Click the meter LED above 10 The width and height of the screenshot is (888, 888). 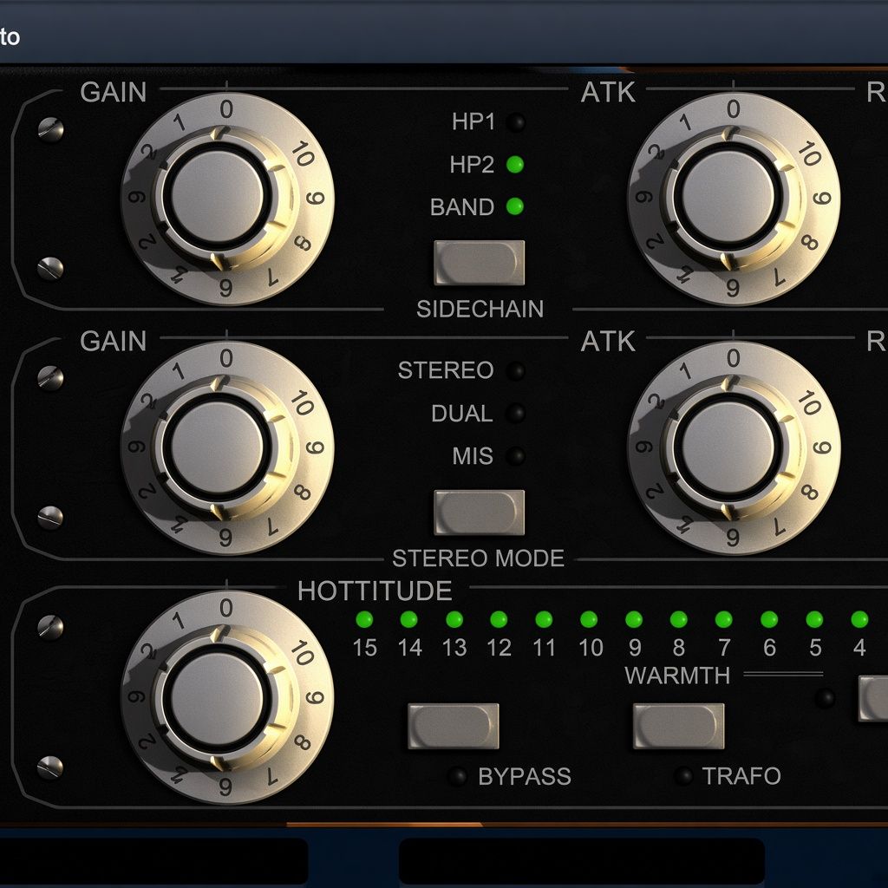coord(589,619)
